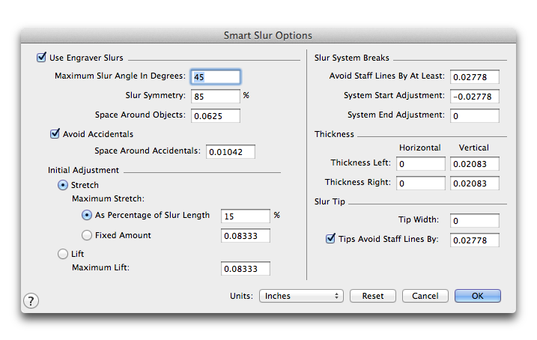
Task: Select the Lift radio button
Action: click(x=63, y=254)
